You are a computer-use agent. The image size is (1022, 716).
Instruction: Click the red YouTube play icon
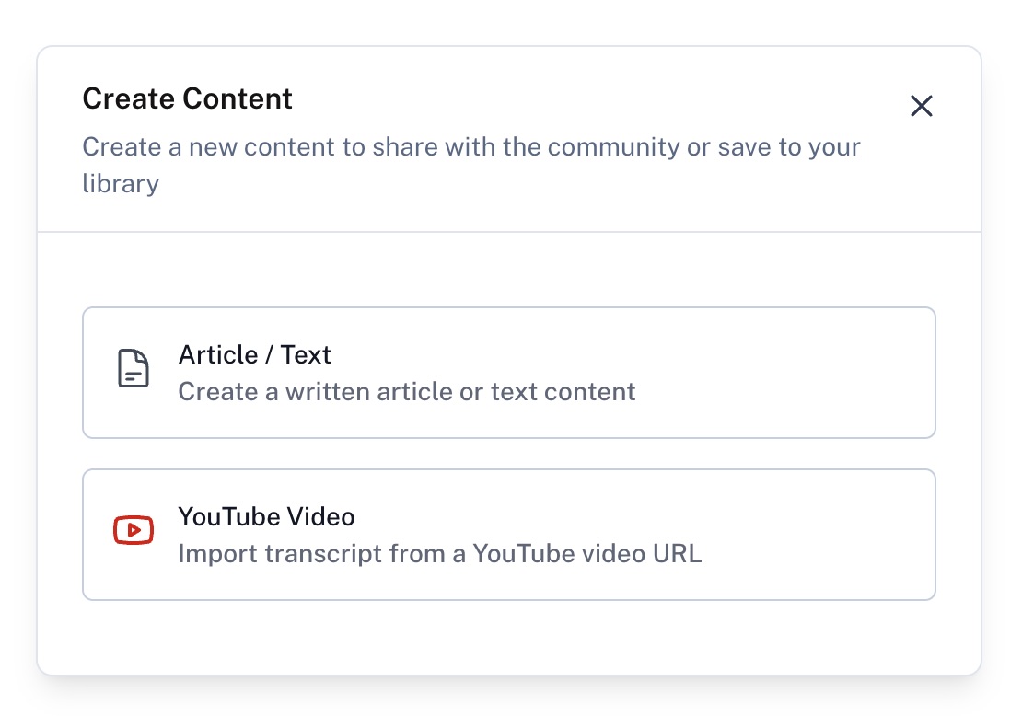(x=134, y=530)
